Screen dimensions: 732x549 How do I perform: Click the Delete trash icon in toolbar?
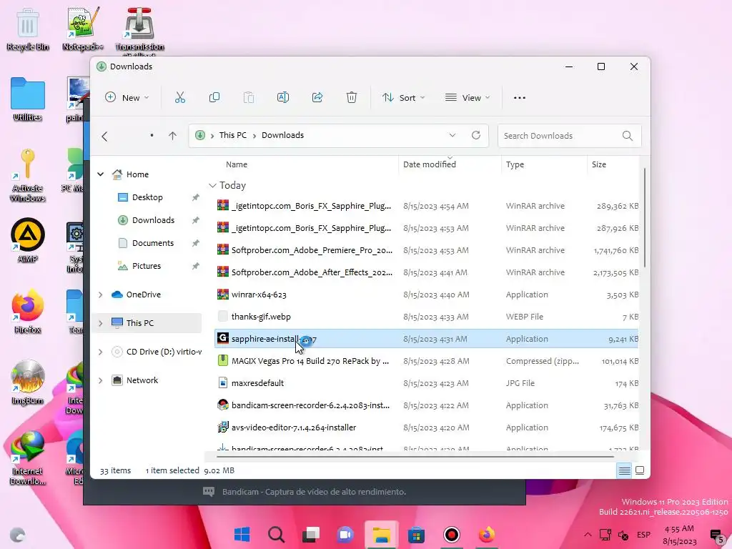click(x=352, y=97)
